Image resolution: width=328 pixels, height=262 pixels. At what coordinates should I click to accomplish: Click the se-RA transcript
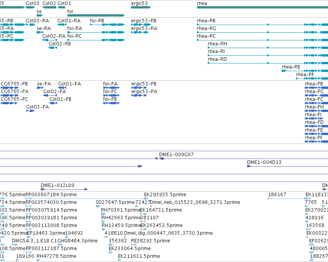(x=40, y=32)
